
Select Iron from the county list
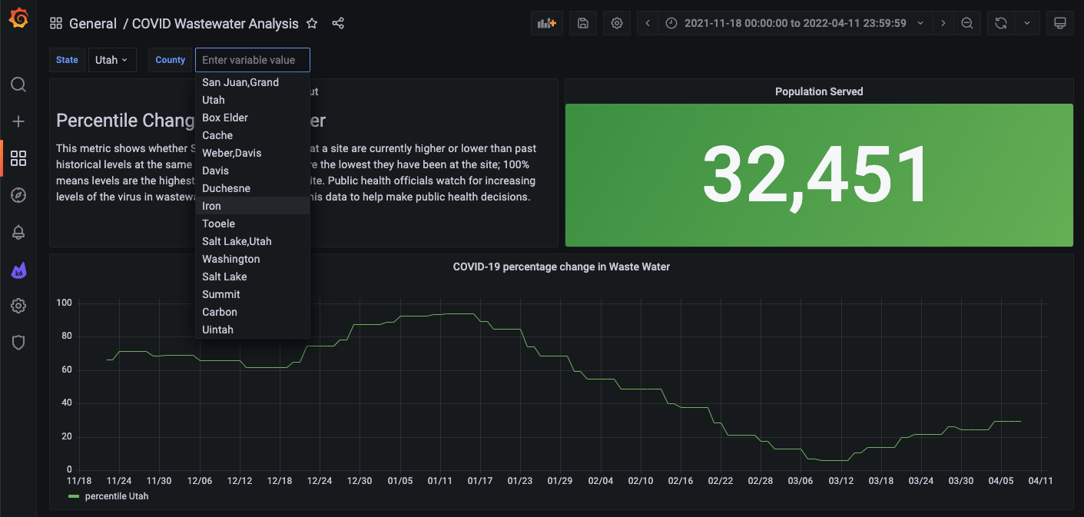click(x=212, y=206)
